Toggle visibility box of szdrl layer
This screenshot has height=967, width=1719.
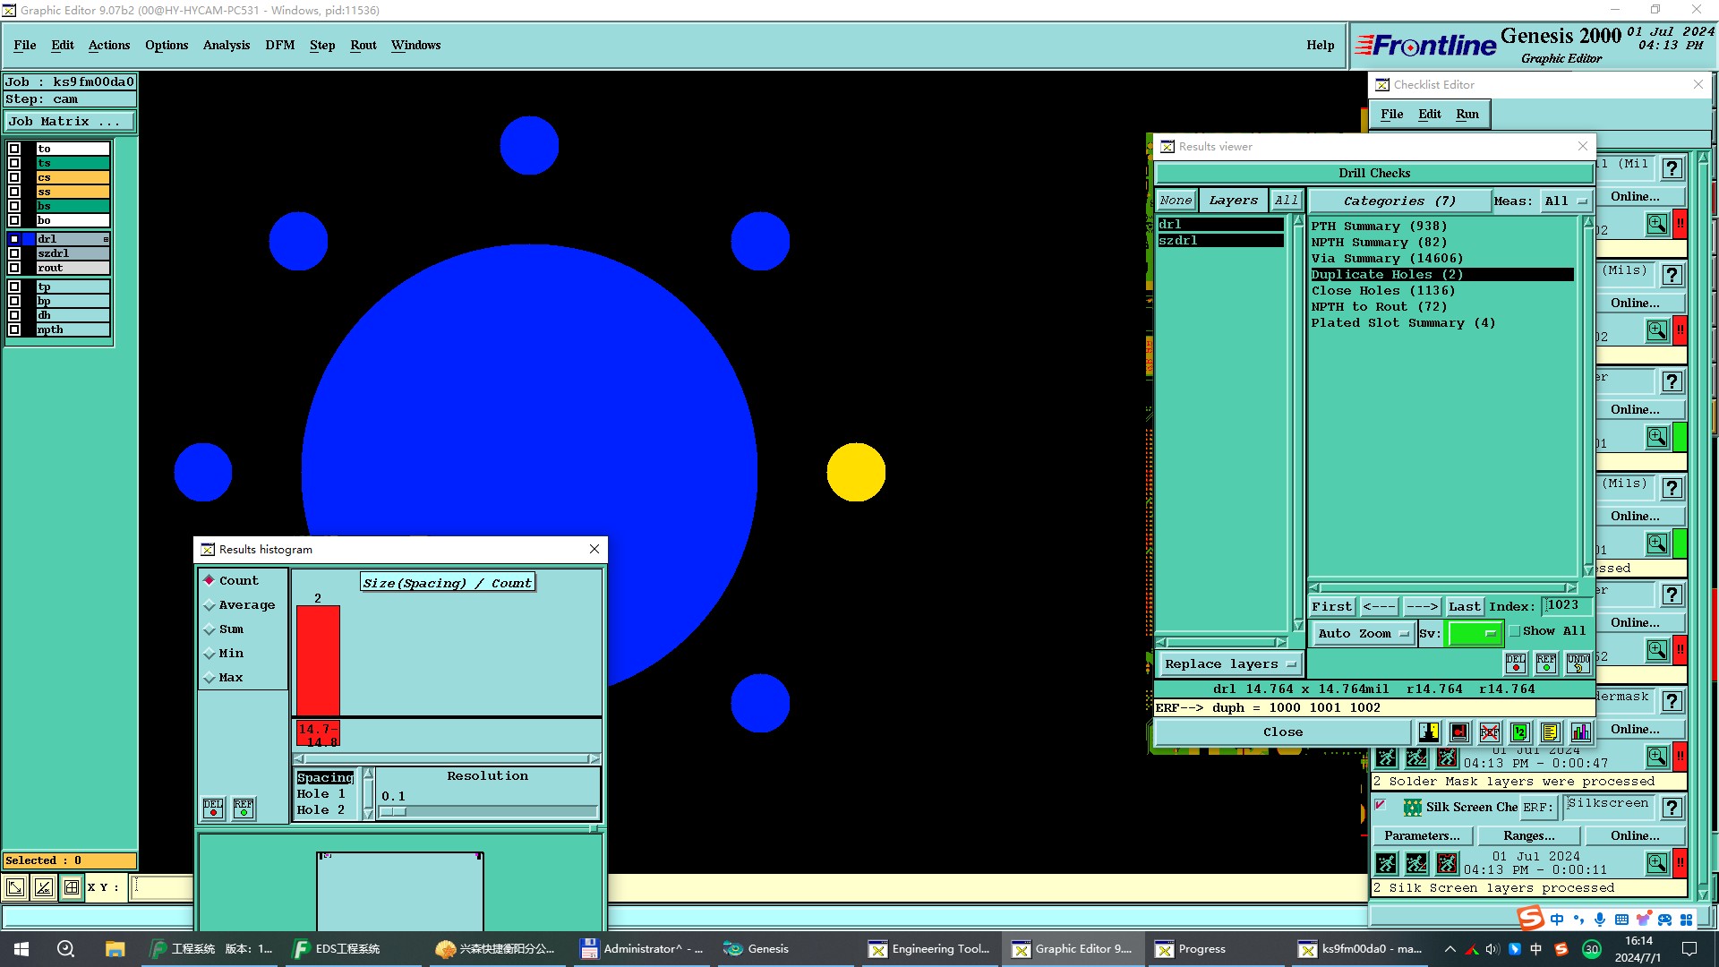tap(14, 253)
